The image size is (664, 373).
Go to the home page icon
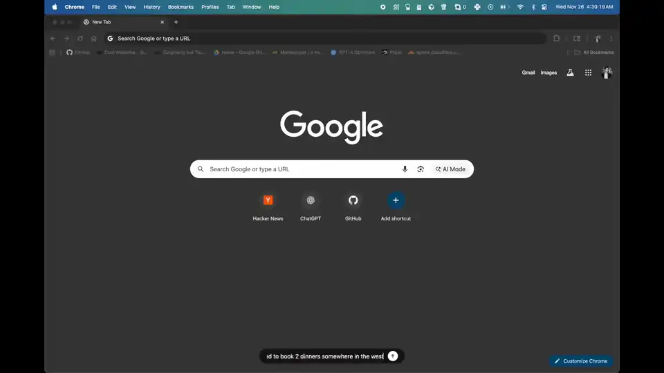click(93, 39)
